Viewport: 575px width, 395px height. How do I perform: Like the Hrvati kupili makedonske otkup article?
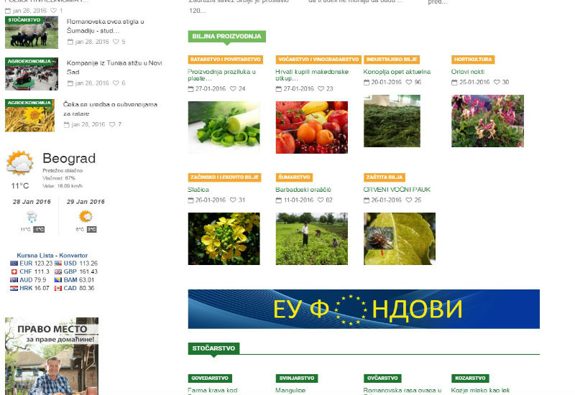[321, 88]
